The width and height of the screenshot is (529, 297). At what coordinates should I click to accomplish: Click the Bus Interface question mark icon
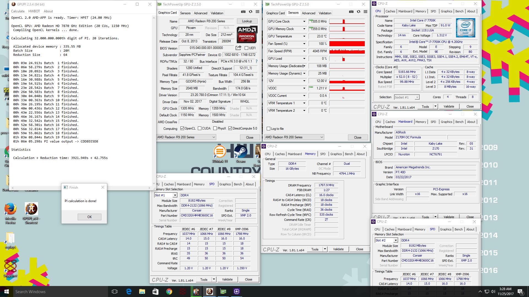(x=257, y=61)
